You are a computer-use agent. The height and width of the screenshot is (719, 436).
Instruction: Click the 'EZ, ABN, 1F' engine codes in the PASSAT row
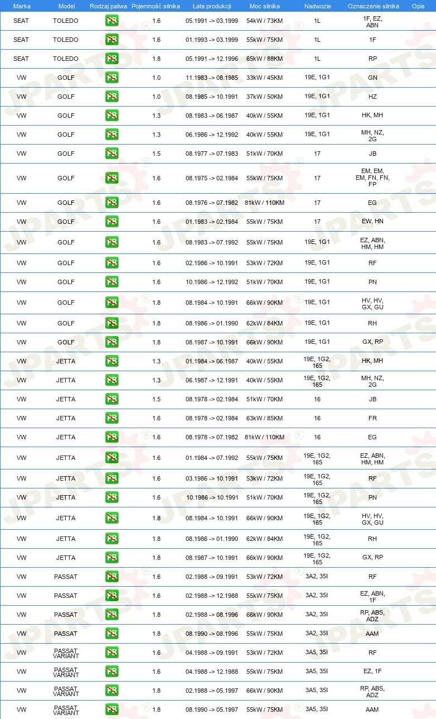pos(373,596)
